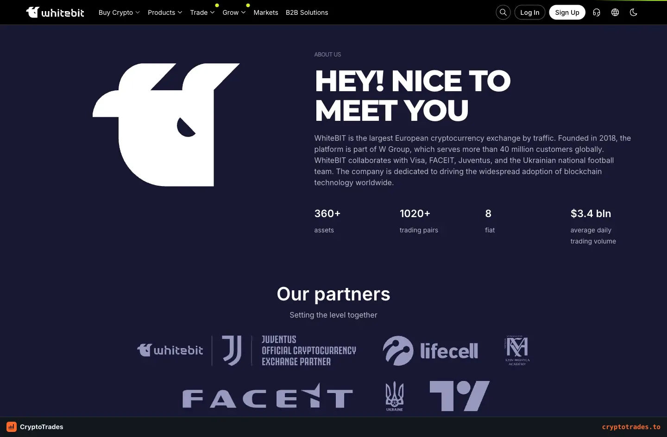The image size is (667, 437).
Task: Click 'Official Cryptocurrency Exchange Partner' text
Action: click(309, 356)
